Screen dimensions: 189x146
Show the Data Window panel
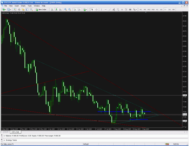click(x=19, y=9)
